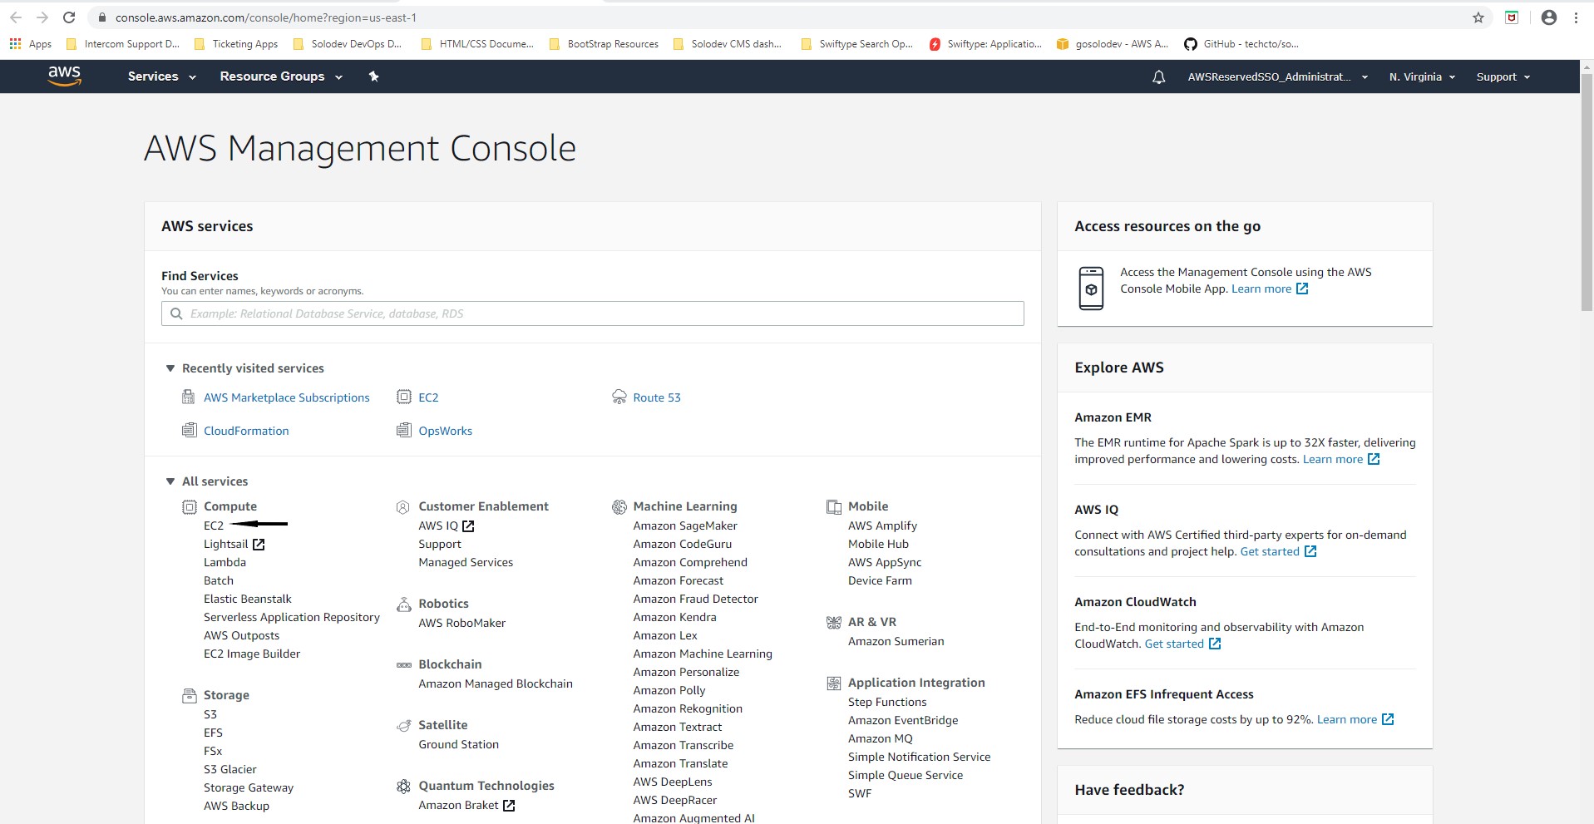Click the Compute category icon
1594x824 pixels.
[190, 506]
